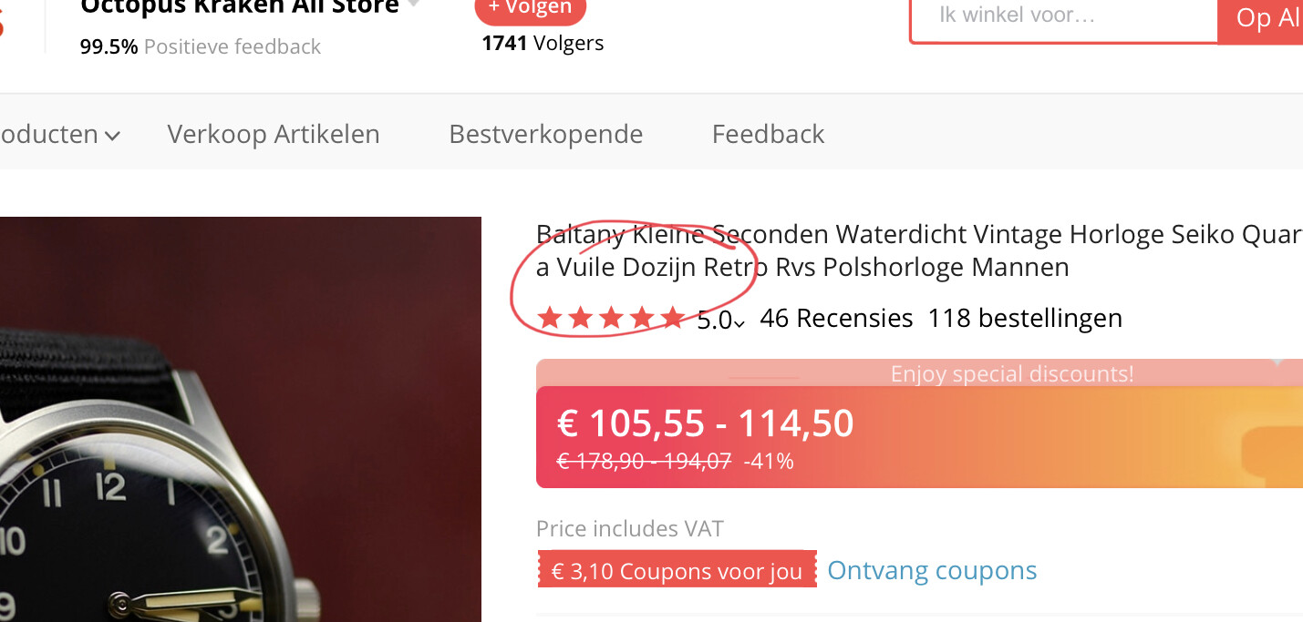Screen dimensions: 1303x622
Task: View the 46 Recensies reviews
Action: pos(836,318)
